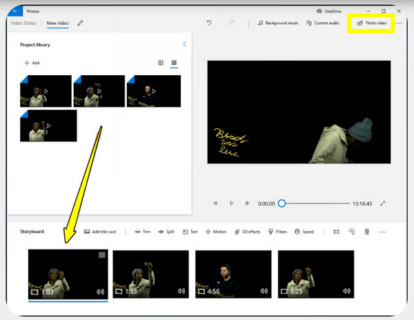The width and height of the screenshot is (414, 320).
Task: Rotate the selected storyboard clip
Action: (x=352, y=232)
